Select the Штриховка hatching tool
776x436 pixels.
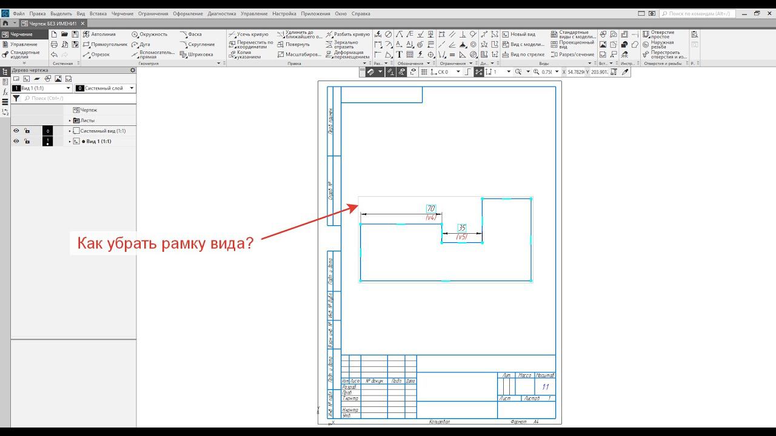pos(196,54)
